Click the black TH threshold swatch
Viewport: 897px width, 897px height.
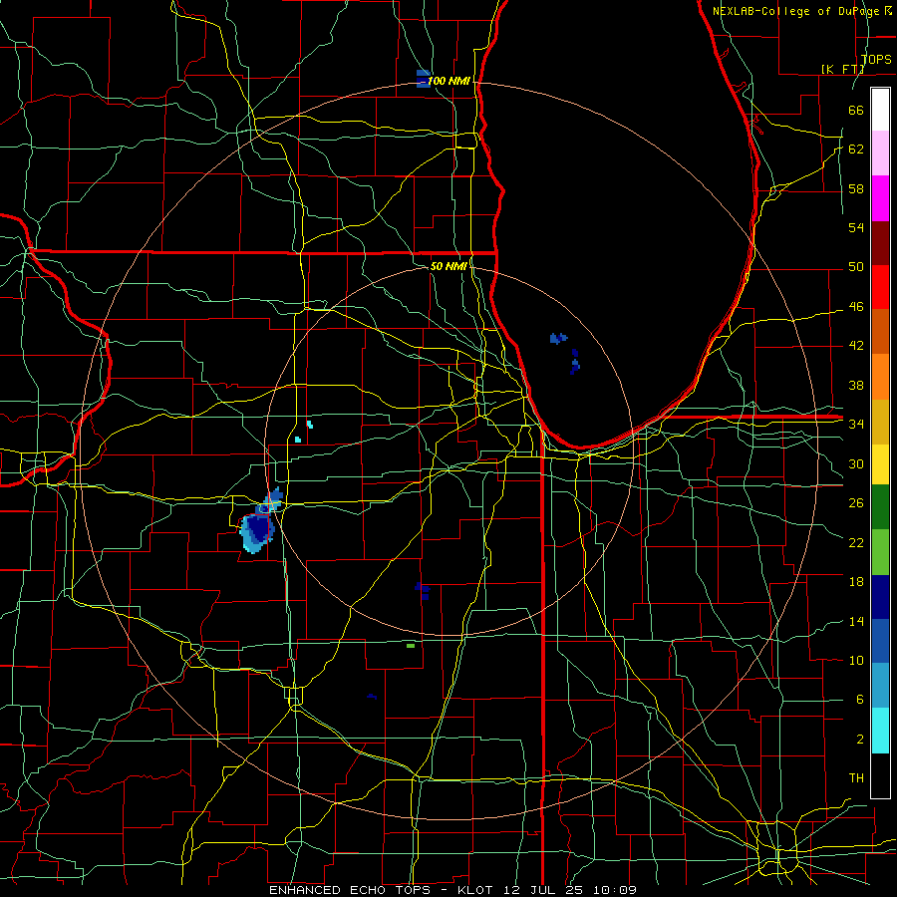pos(880,775)
